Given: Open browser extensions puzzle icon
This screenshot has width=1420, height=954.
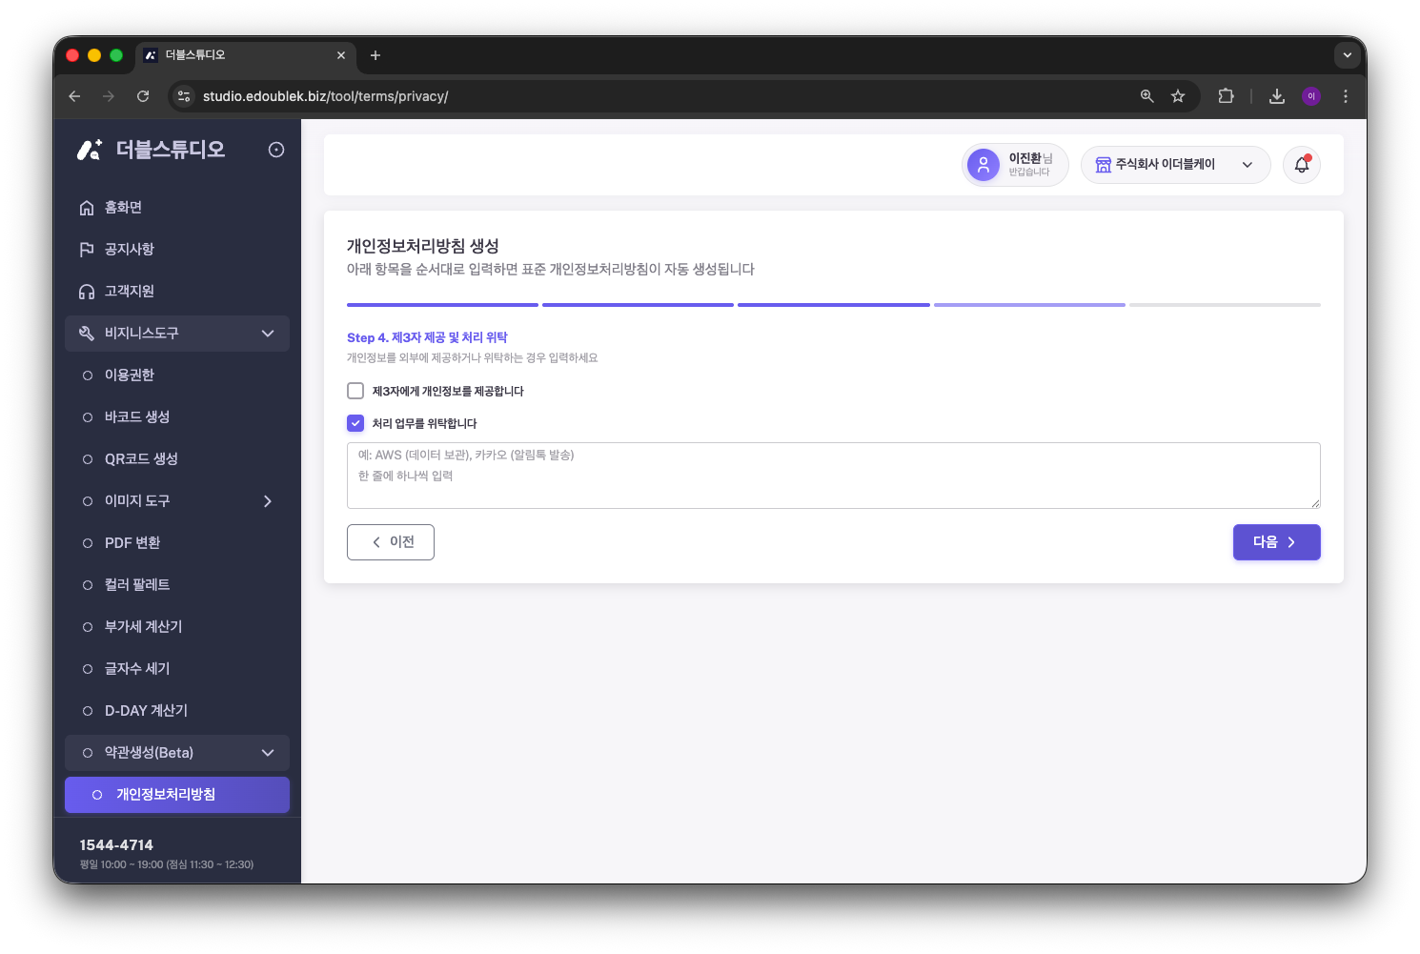Looking at the screenshot, I should pyautogui.click(x=1227, y=96).
